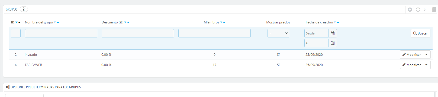Sort Fecha de creación descending
This screenshot has height=97, width=438.
click(x=335, y=22)
